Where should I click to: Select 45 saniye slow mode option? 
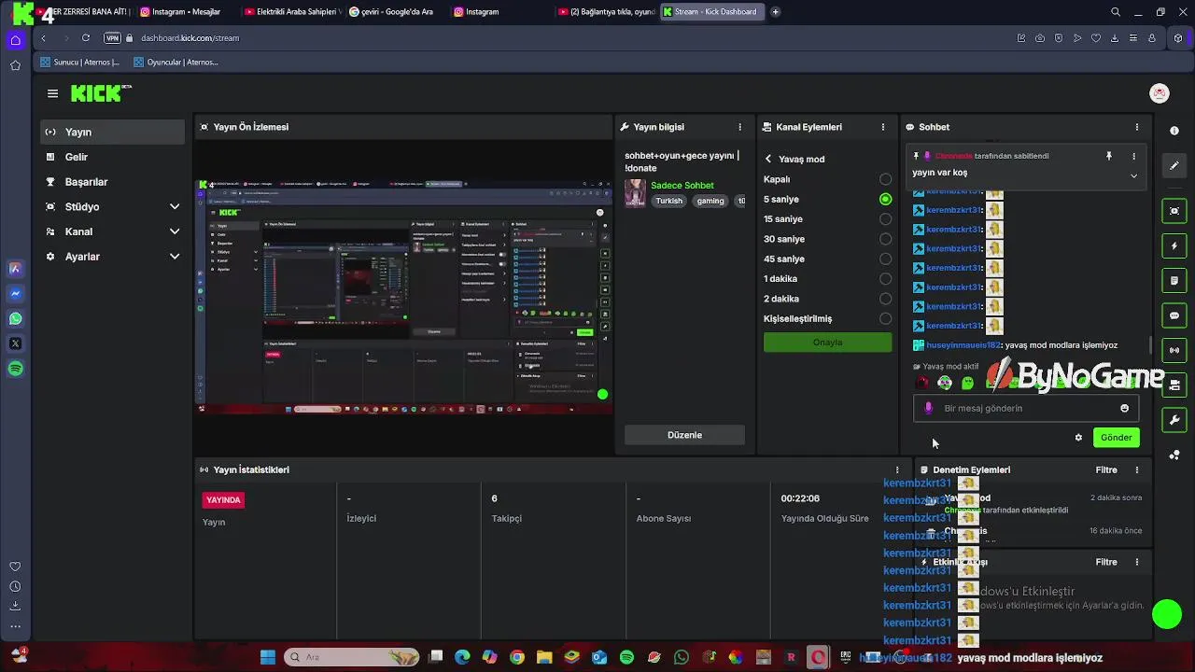(x=885, y=259)
